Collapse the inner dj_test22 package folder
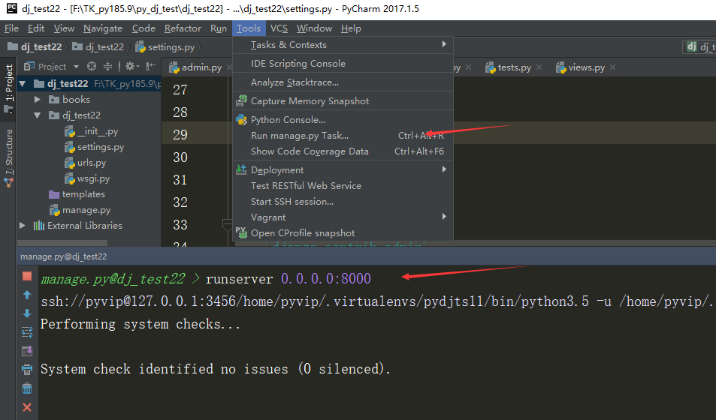716x420 pixels. point(38,115)
